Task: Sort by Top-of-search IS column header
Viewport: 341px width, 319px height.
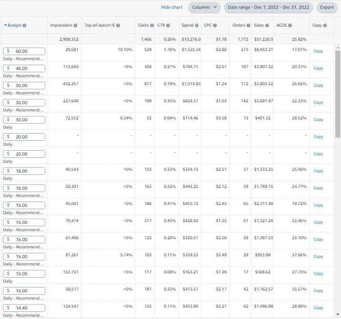Action: (x=100, y=25)
